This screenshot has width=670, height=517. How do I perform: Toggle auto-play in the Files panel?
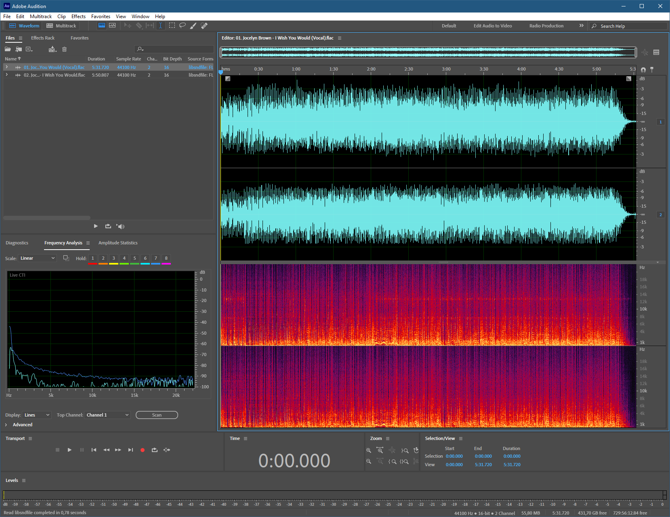point(120,226)
